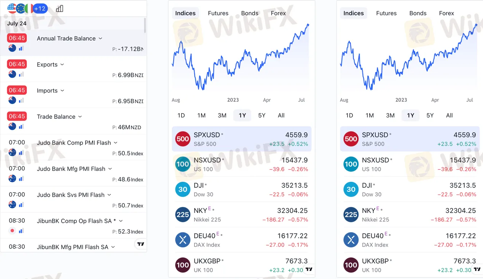This screenshot has width=483, height=279.
Task: Select the 1D time range option
Action: [x=181, y=115]
